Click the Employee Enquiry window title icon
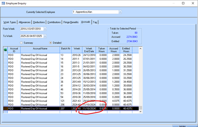Screen dimensions: 198x127 (3, 3)
